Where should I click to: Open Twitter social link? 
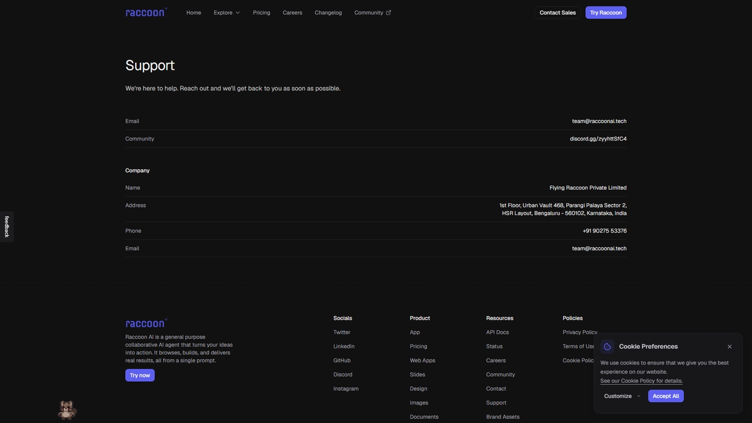[x=342, y=332]
